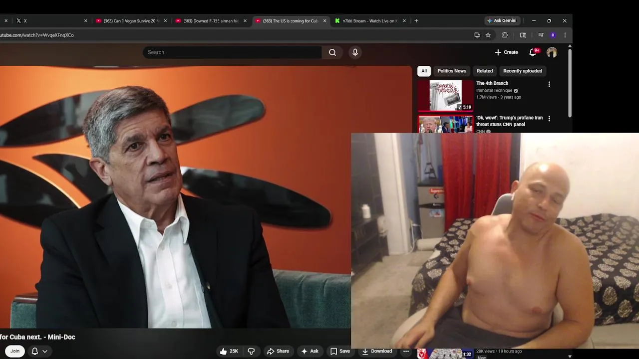The height and width of the screenshot is (359, 639).
Task: Click the 'CNN' channel name
Action: tap(480, 132)
